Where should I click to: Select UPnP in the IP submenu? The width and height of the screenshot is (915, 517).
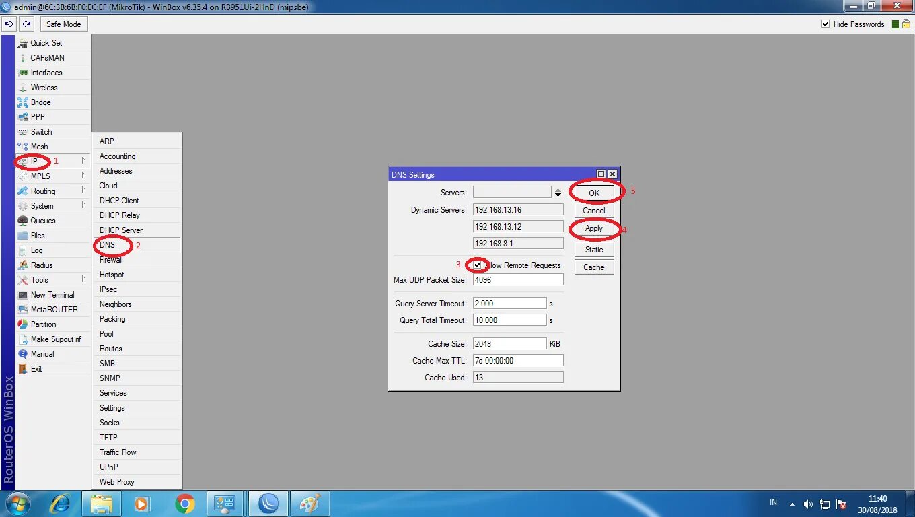(137, 467)
